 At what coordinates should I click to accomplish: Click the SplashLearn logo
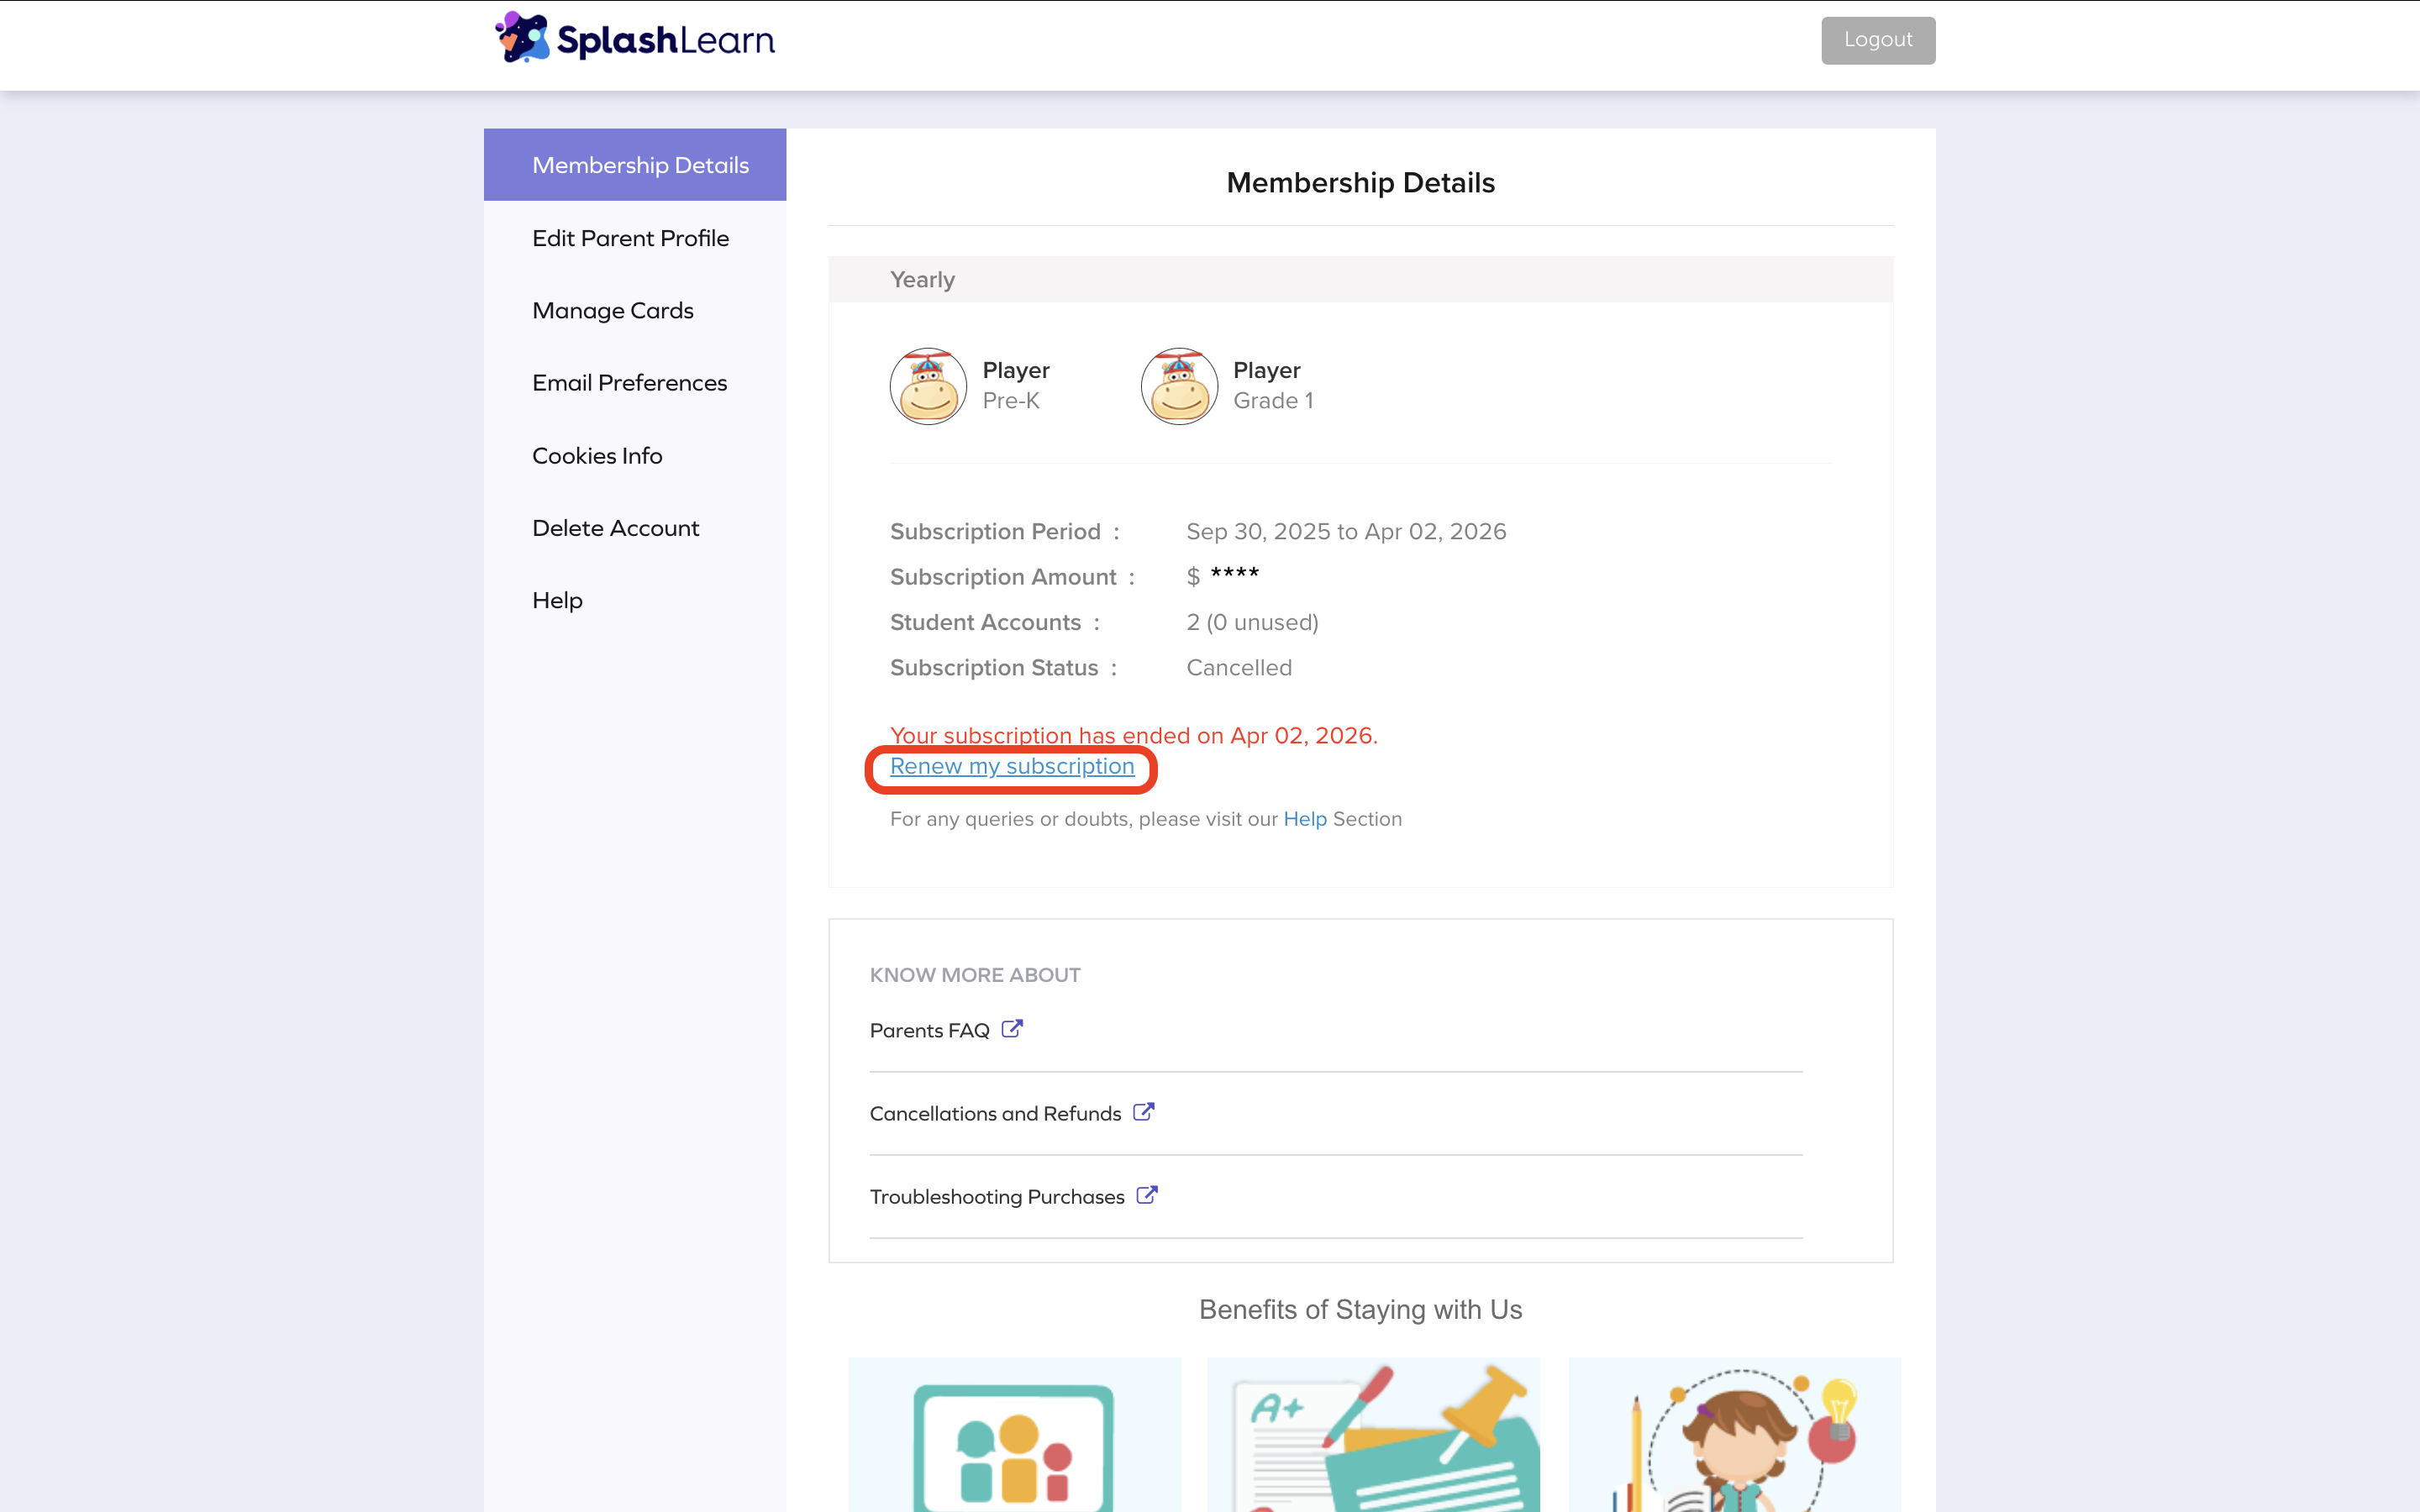click(x=635, y=39)
